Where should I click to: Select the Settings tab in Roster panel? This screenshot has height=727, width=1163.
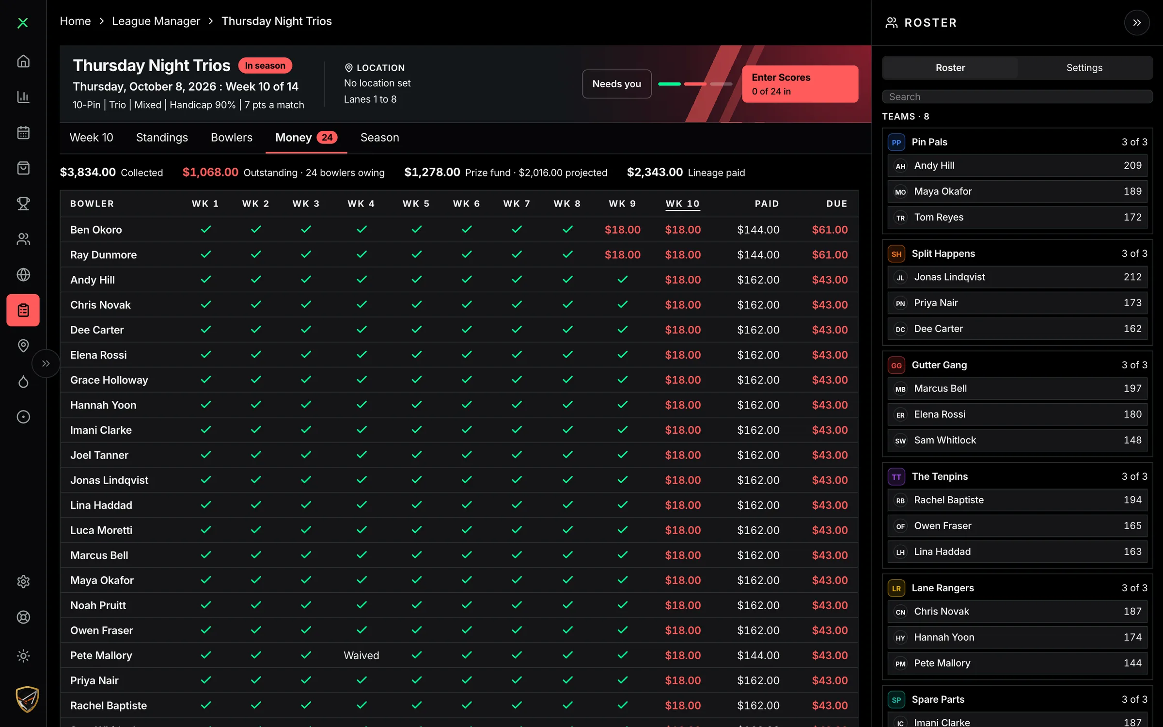pos(1084,68)
